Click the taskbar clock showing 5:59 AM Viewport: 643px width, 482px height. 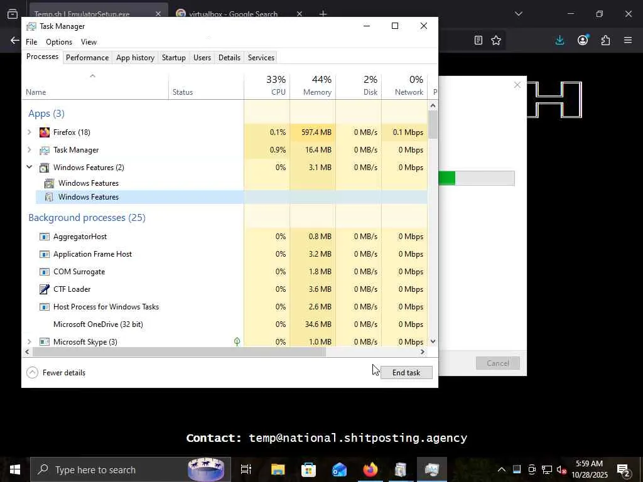[589, 469]
